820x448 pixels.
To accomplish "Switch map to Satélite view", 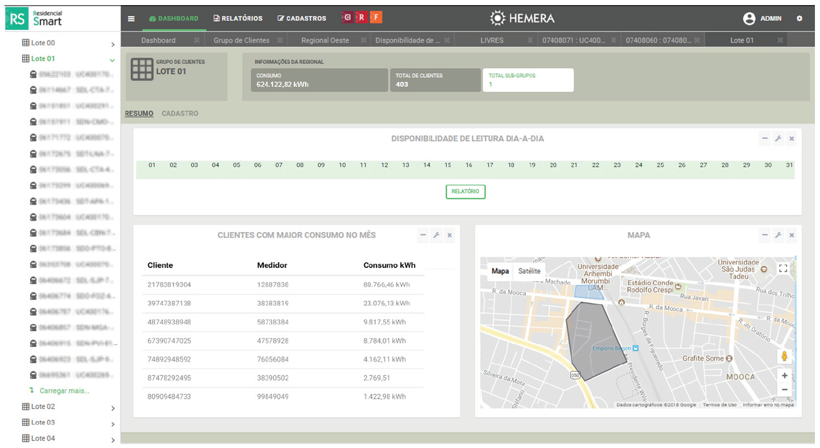I will [x=529, y=271].
